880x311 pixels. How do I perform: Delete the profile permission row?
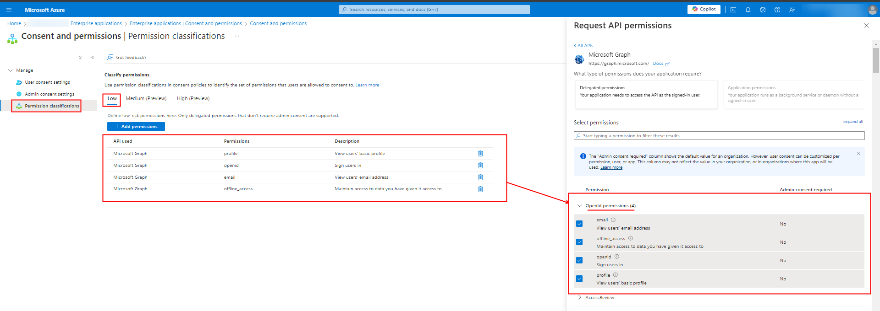click(x=480, y=154)
